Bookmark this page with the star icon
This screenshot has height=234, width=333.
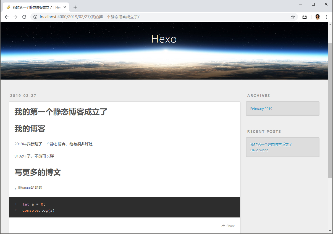[x=293, y=17]
